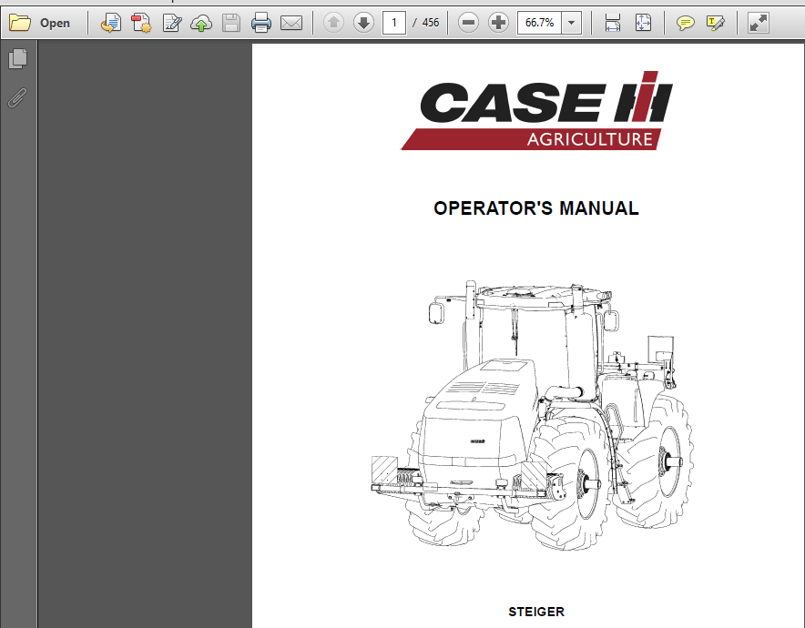Zoom in with plus button

pos(498,22)
